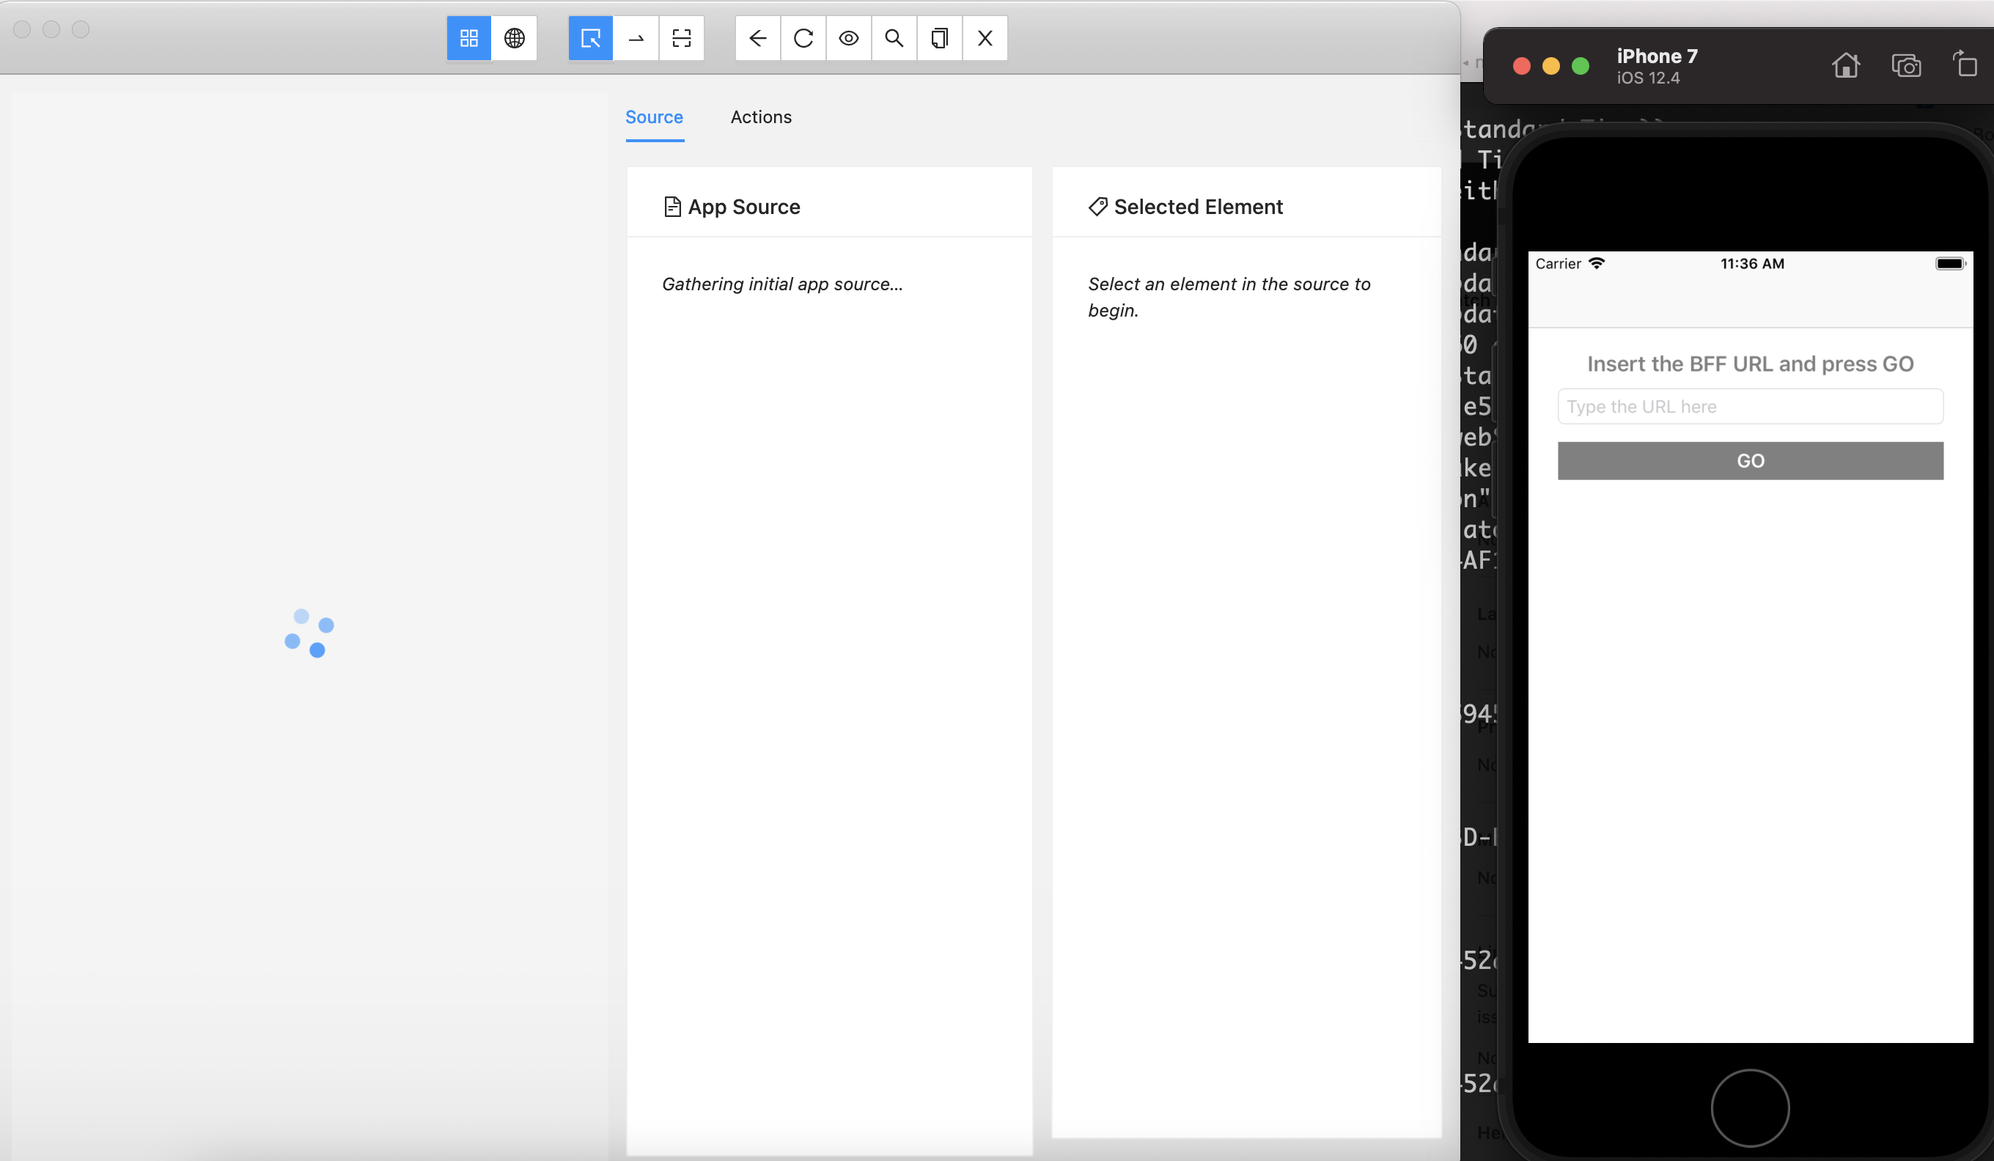
Task: Switch to Web/Hybrid mode via globe icon
Action: click(x=515, y=37)
